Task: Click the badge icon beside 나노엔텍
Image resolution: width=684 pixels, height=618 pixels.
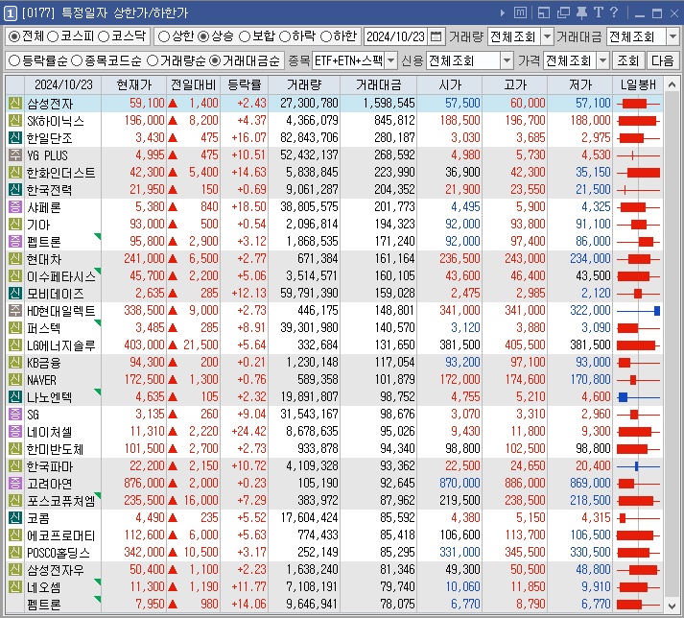Action: click(15, 396)
